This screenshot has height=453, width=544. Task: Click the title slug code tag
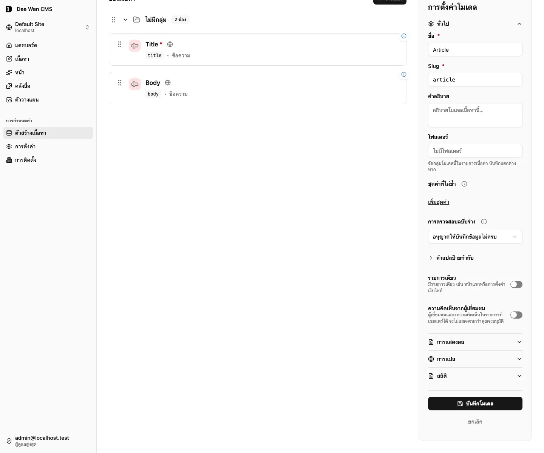pos(155,55)
